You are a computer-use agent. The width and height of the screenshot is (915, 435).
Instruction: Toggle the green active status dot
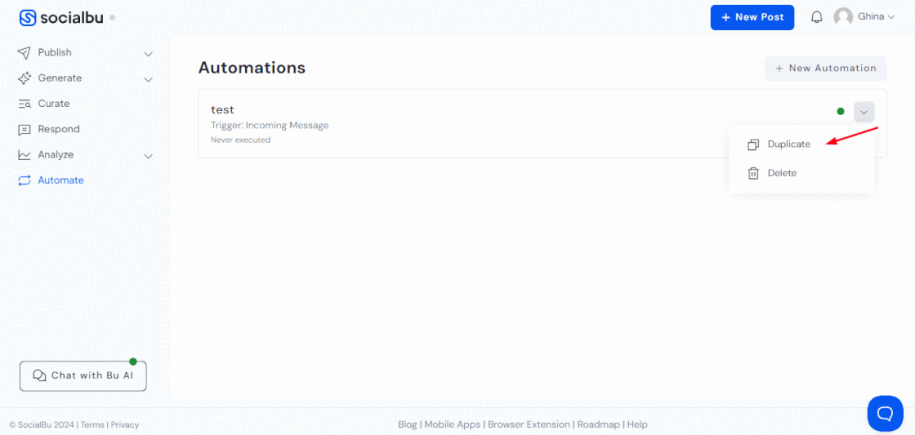tap(841, 112)
